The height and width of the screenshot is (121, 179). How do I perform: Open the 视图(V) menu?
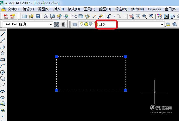point(44,9)
